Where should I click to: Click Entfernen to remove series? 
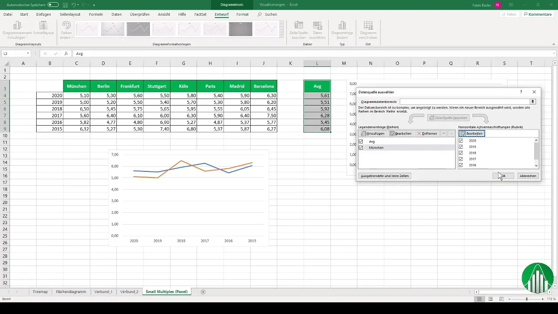point(427,133)
